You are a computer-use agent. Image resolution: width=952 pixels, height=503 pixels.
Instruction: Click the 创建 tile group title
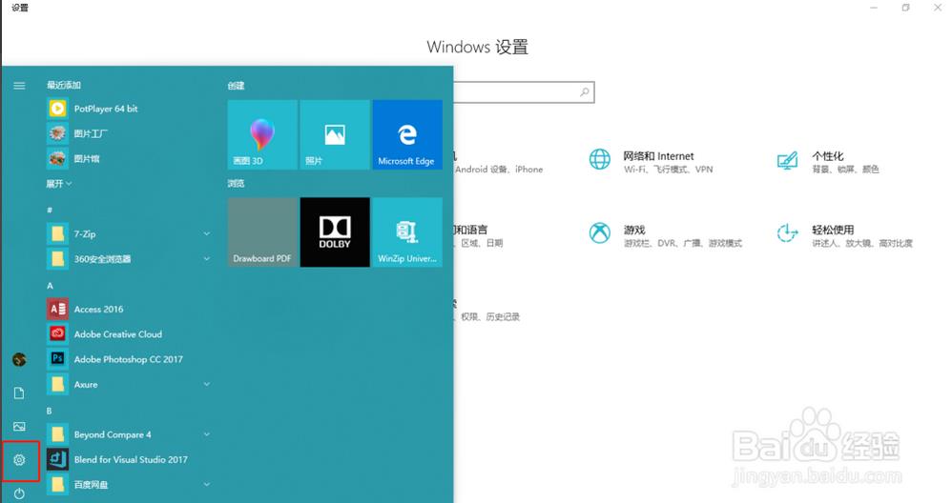pyautogui.click(x=237, y=86)
